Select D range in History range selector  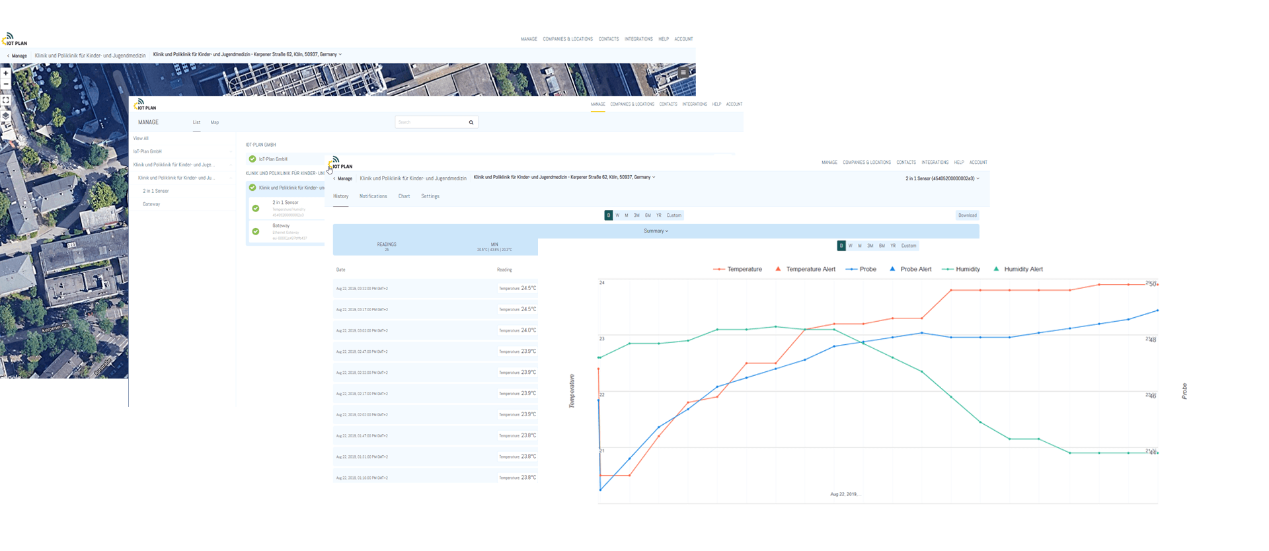609,215
